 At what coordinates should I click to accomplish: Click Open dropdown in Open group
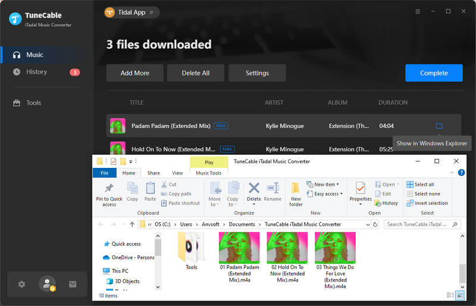(387, 185)
